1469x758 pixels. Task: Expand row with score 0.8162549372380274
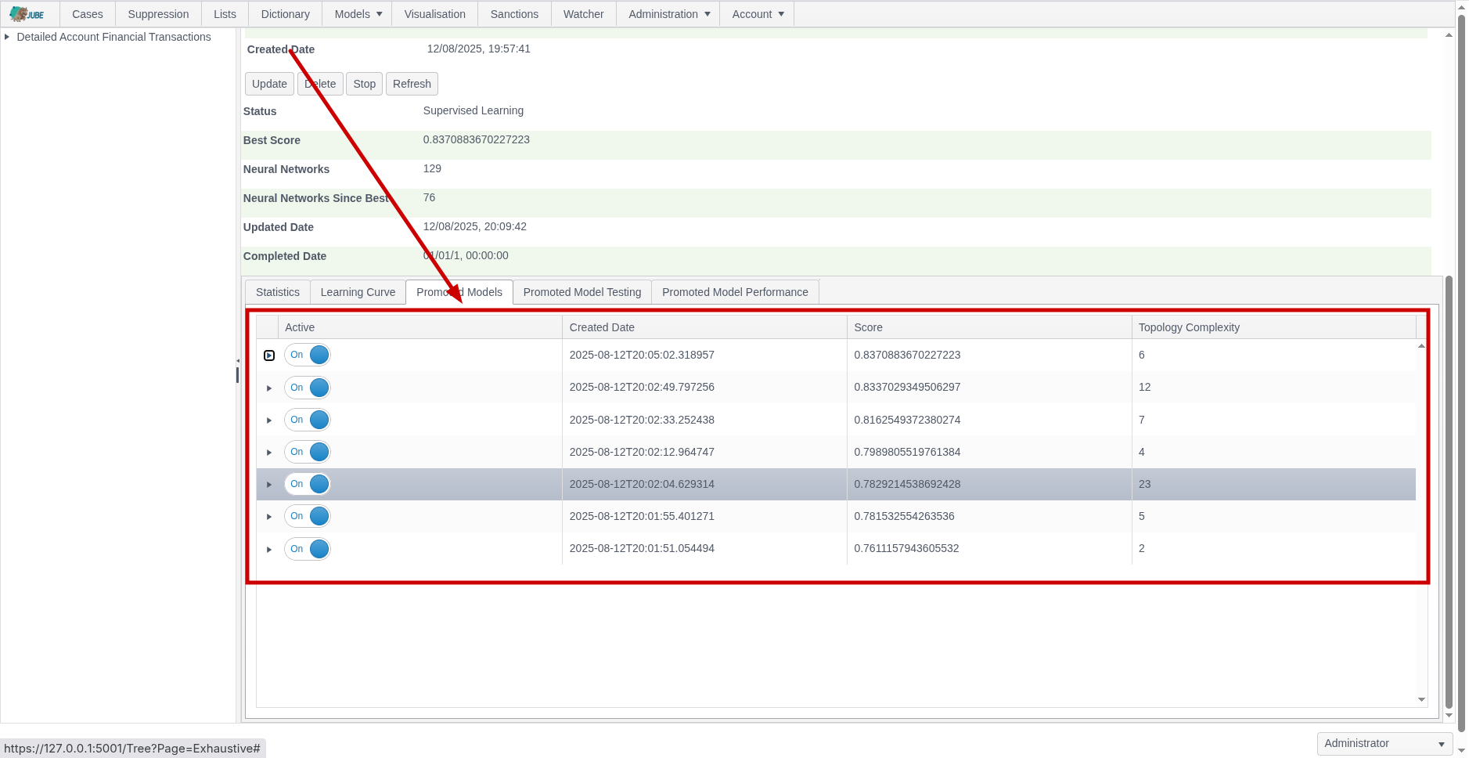pos(269,421)
